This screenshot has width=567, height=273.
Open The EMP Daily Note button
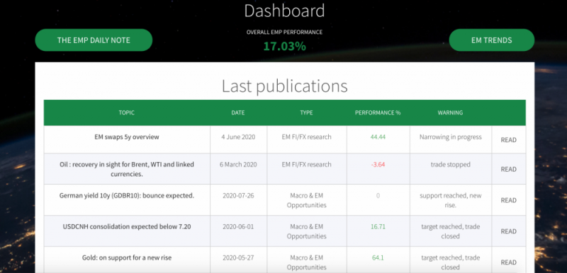point(94,40)
